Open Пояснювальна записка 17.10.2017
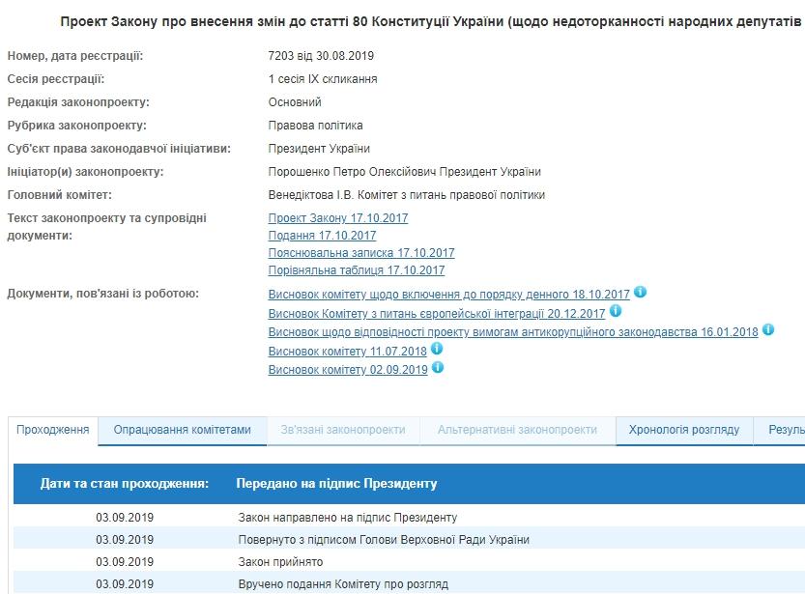Screen dimensions: 805x594 coord(360,253)
